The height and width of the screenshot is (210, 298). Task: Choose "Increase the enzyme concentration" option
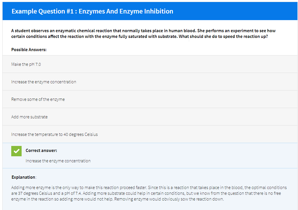tap(44, 82)
